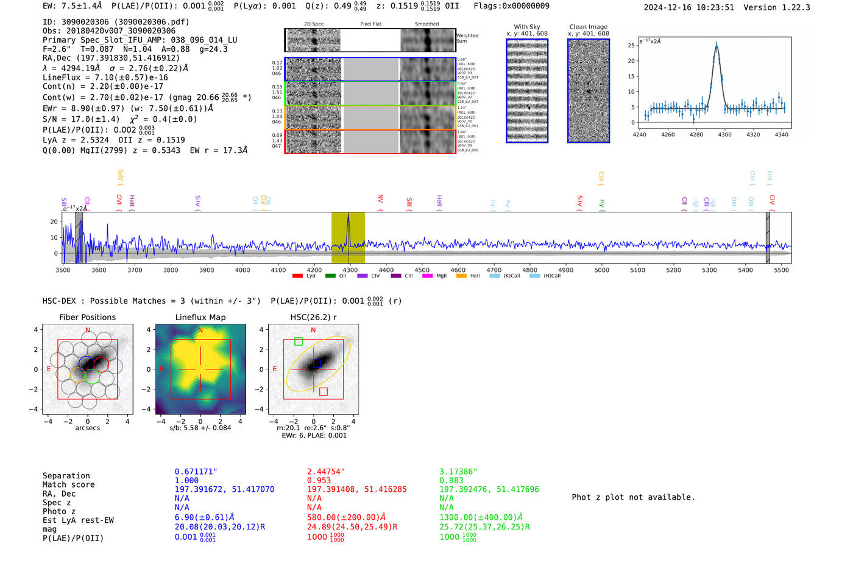853x580 pixels.
Task: Open the Clean Image thumbnail
Action: click(x=589, y=91)
